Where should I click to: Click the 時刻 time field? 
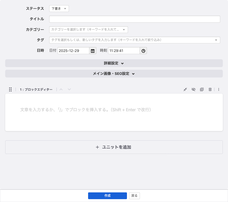click(x=124, y=51)
